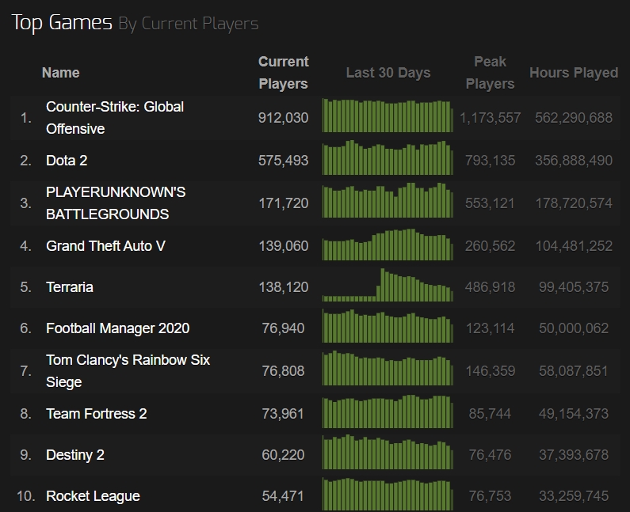Select hours played value 50,000,062

coord(574,328)
